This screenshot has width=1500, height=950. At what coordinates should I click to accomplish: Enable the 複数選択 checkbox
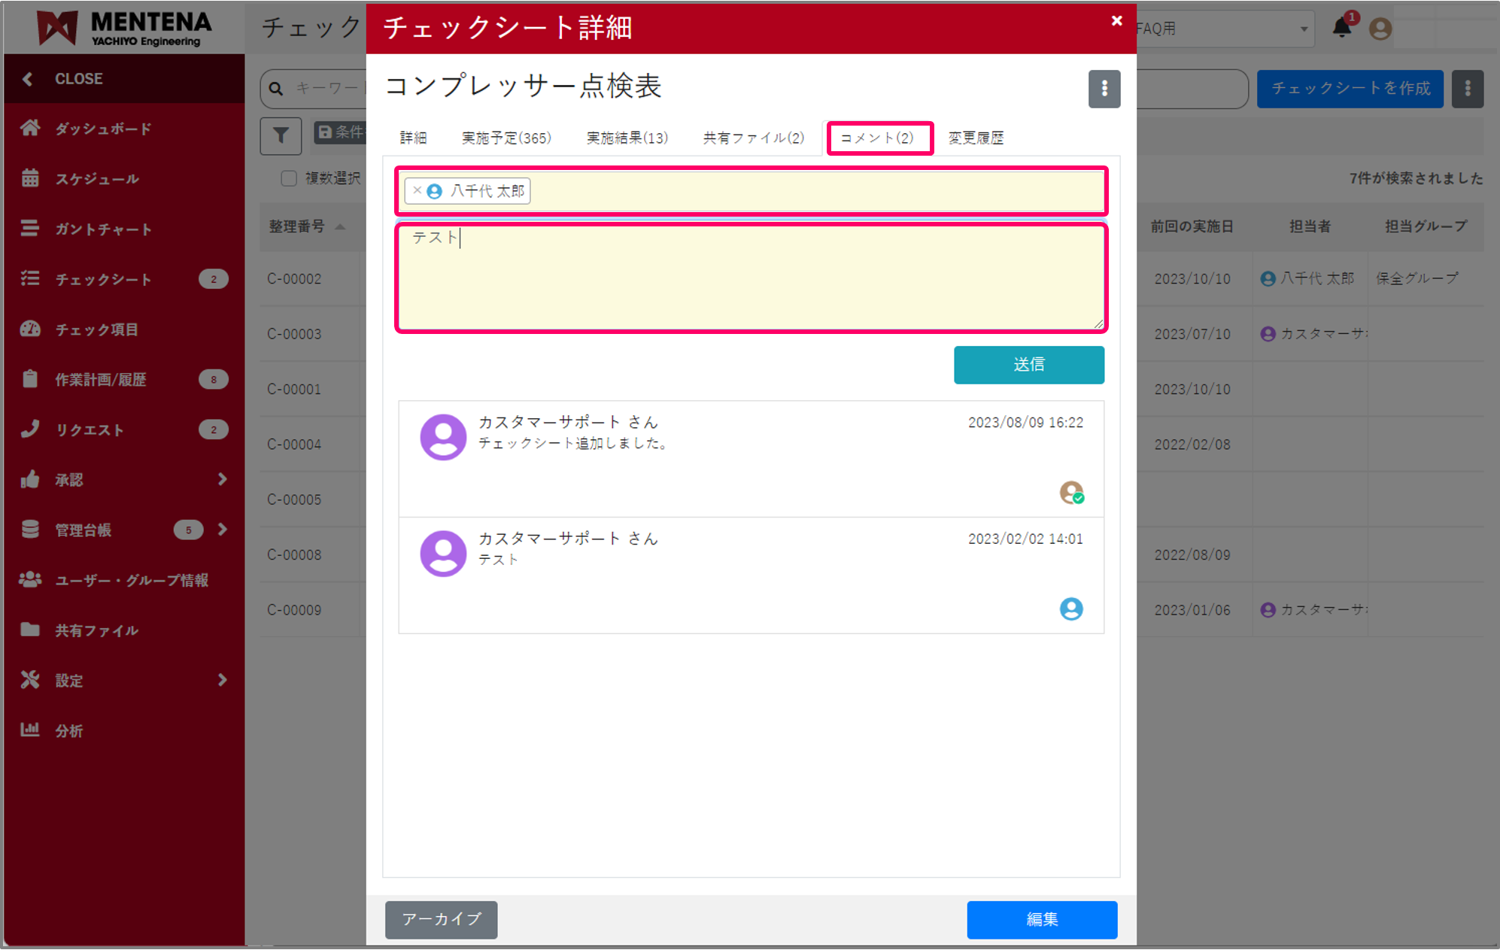tap(289, 178)
